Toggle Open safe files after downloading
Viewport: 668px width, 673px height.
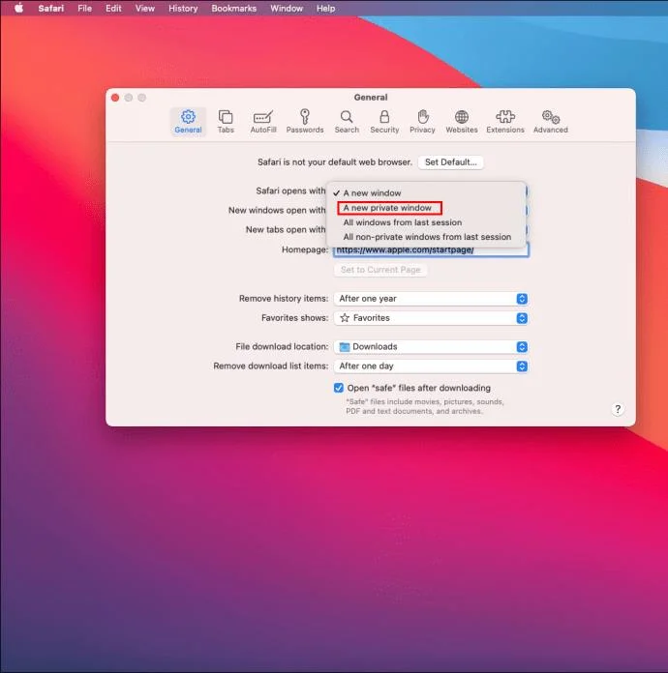[339, 388]
